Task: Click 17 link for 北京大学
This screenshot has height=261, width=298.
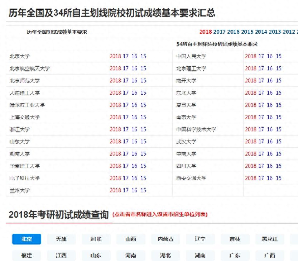Action: point(126,56)
